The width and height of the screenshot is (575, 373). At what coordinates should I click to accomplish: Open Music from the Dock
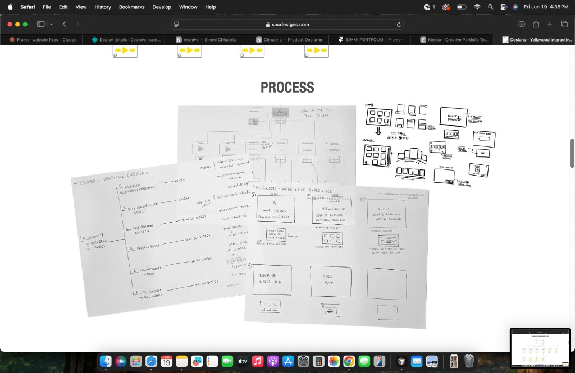click(258, 361)
